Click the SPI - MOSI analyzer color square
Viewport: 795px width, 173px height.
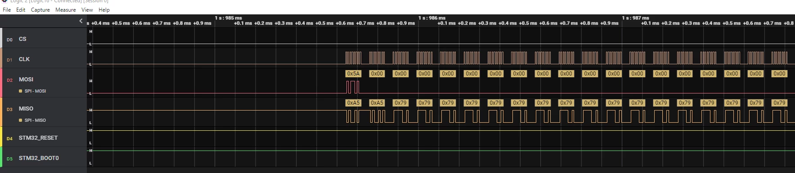pos(20,91)
